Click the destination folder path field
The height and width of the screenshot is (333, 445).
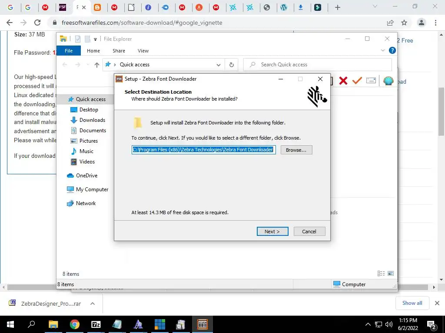click(203, 150)
